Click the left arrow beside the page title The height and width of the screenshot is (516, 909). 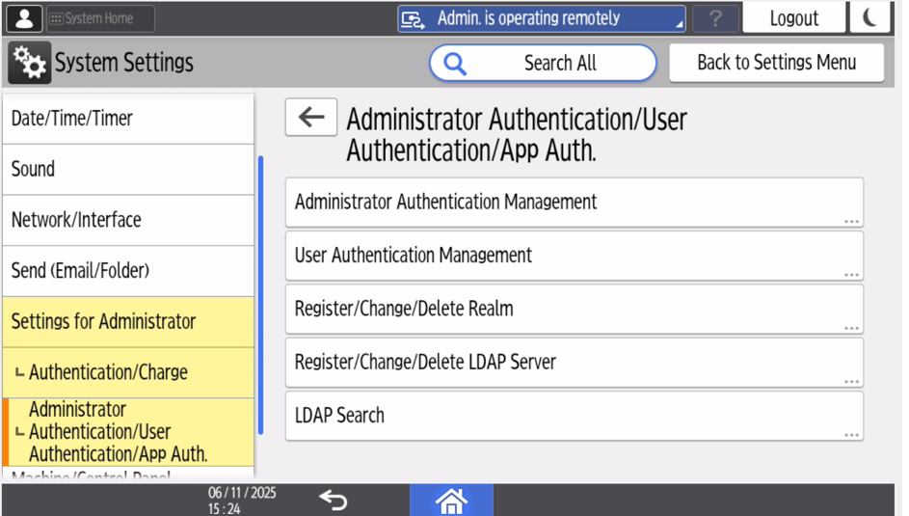click(311, 118)
